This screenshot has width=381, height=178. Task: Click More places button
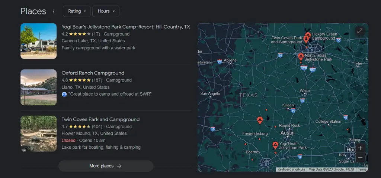click(x=106, y=166)
